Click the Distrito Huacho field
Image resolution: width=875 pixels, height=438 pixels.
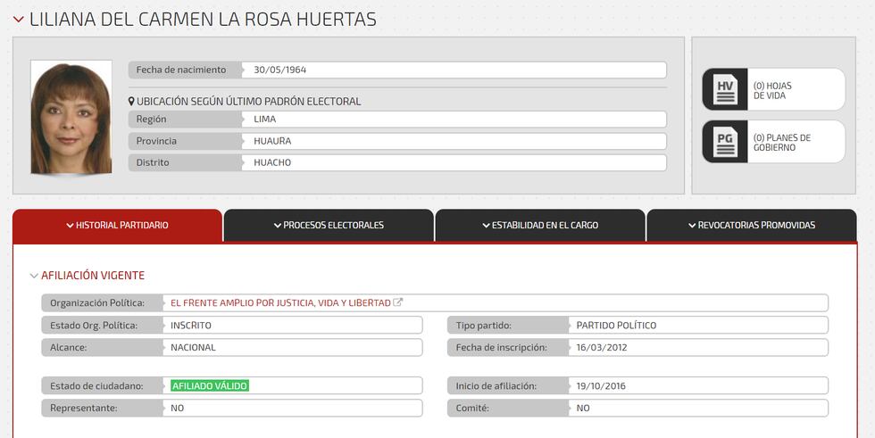coord(454,162)
